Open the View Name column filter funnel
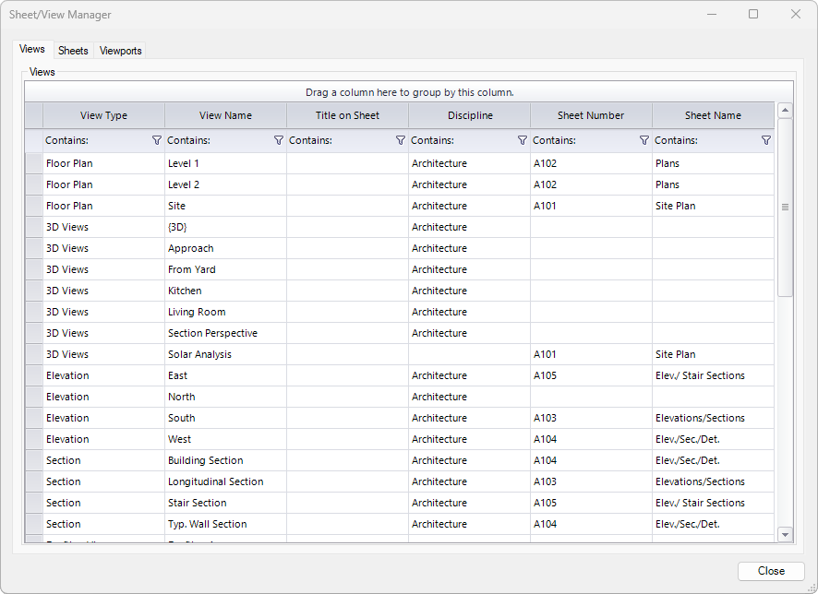Viewport: 818px width, 594px height. [x=277, y=139]
